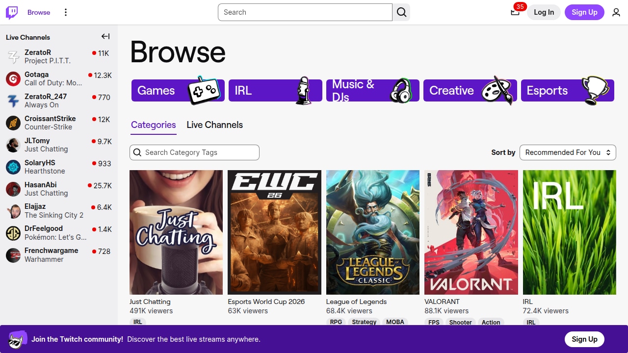Image resolution: width=628 pixels, height=353 pixels.
Task: Click the 491K viewers count
Action: (151, 311)
